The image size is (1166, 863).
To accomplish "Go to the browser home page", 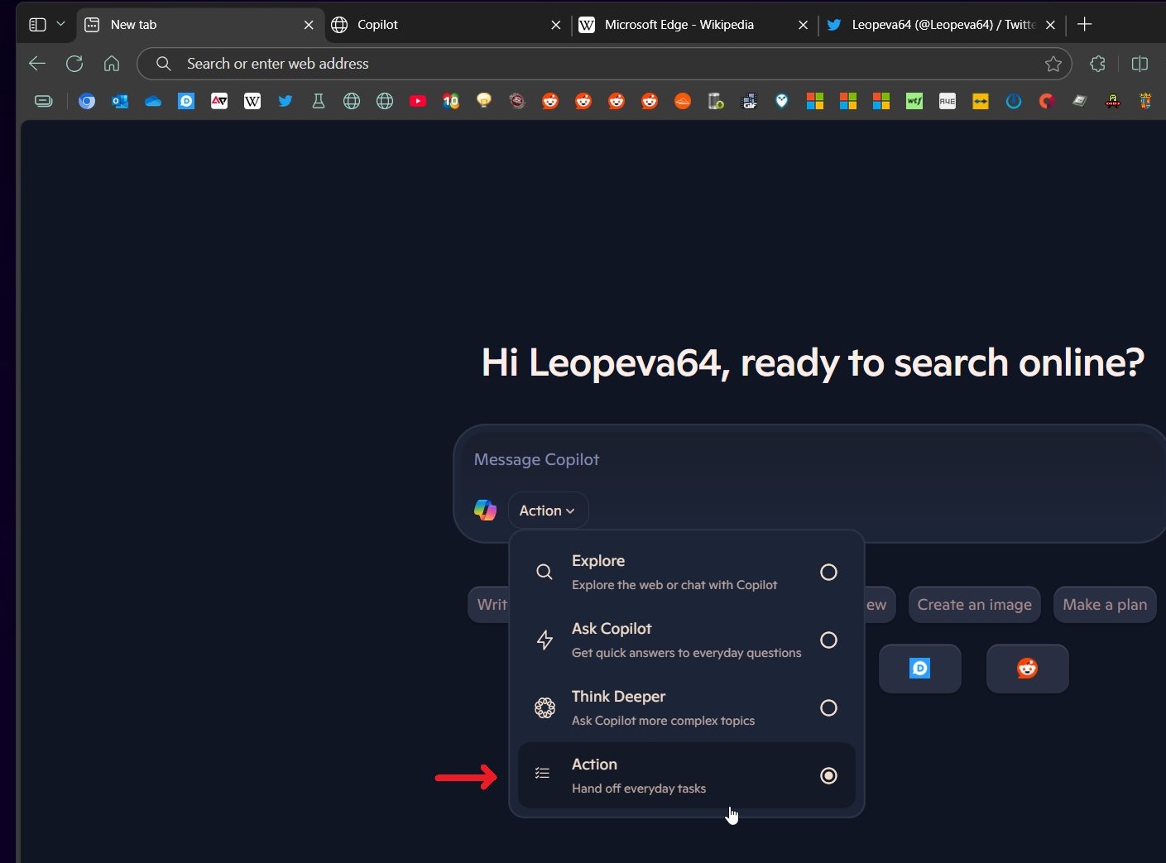I will (x=112, y=64).
